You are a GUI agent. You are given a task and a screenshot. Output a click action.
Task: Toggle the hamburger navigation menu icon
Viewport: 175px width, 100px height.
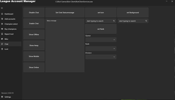[2, 8]
